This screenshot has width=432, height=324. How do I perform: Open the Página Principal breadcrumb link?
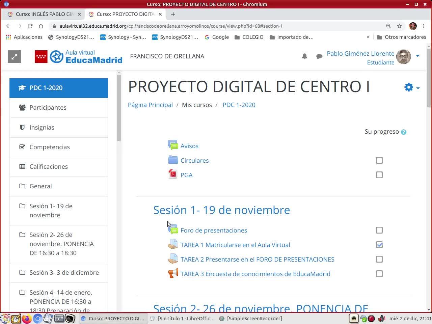[150, 105]
